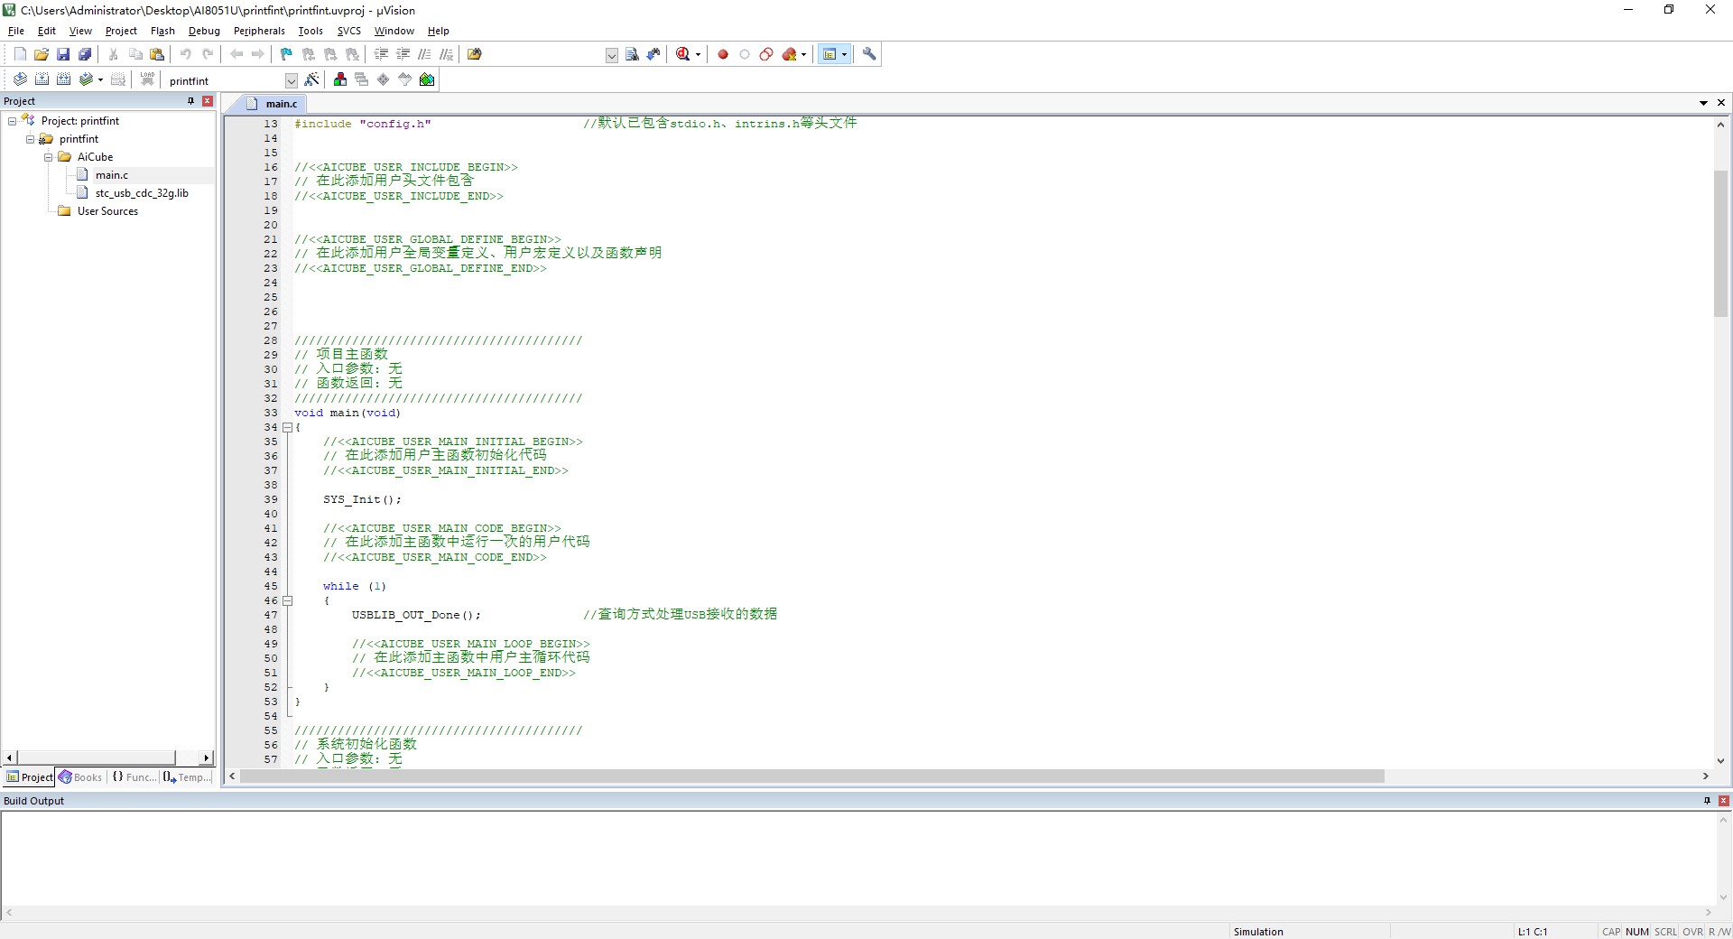Open the Configuration wrench icon
This screenshot has height=939, width=1733.
click(x=869, y=54)
